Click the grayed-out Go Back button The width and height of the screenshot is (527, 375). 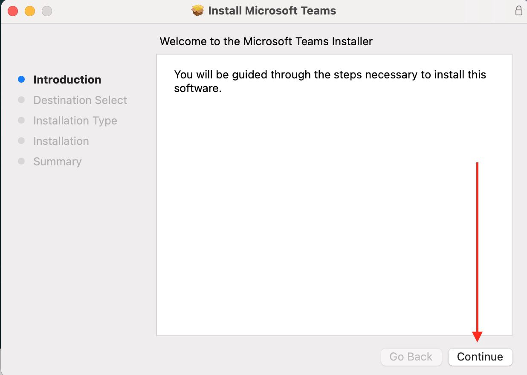point(411,357)
